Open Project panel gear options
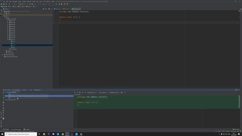The height and width of the screenshot is (136, 242). pyautogui.click(x=49, y=9)
